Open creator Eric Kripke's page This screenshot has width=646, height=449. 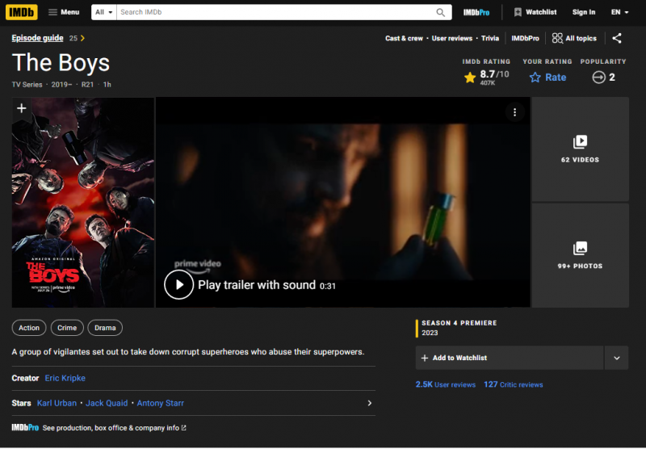(x=65, y=378)
